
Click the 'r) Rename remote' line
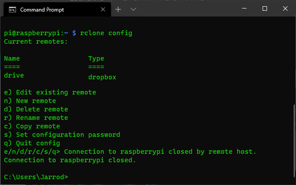coord(36,118)
